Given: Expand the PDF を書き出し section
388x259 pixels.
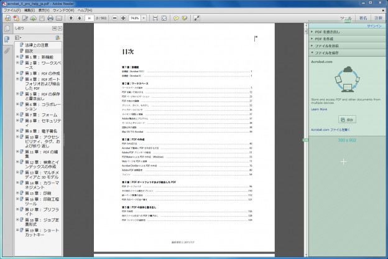Looking at the screenshot, I should tap(347, 32).
